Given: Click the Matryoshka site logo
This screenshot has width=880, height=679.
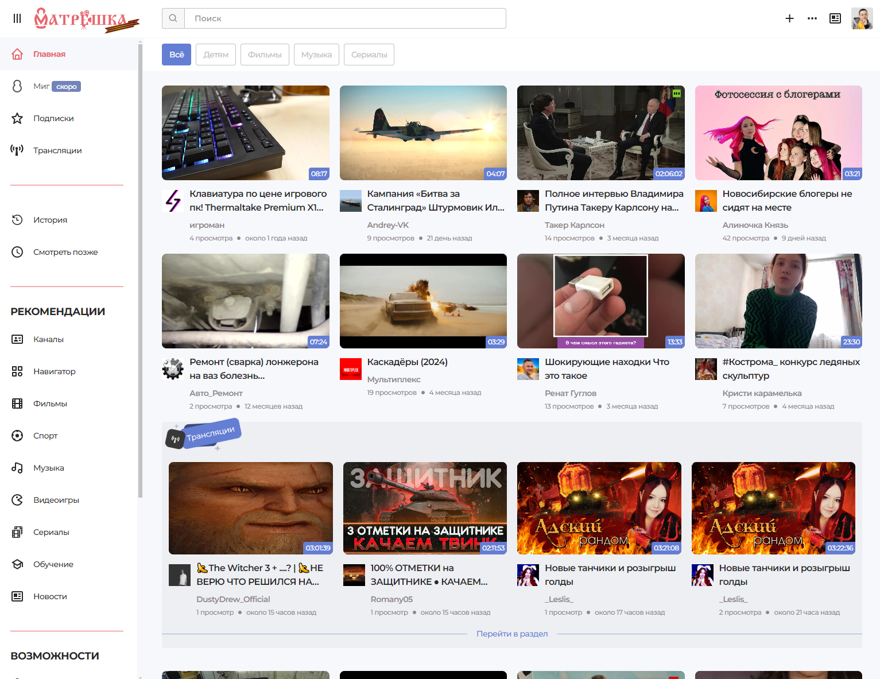Looking at the screenshot, I should point(86,20).
